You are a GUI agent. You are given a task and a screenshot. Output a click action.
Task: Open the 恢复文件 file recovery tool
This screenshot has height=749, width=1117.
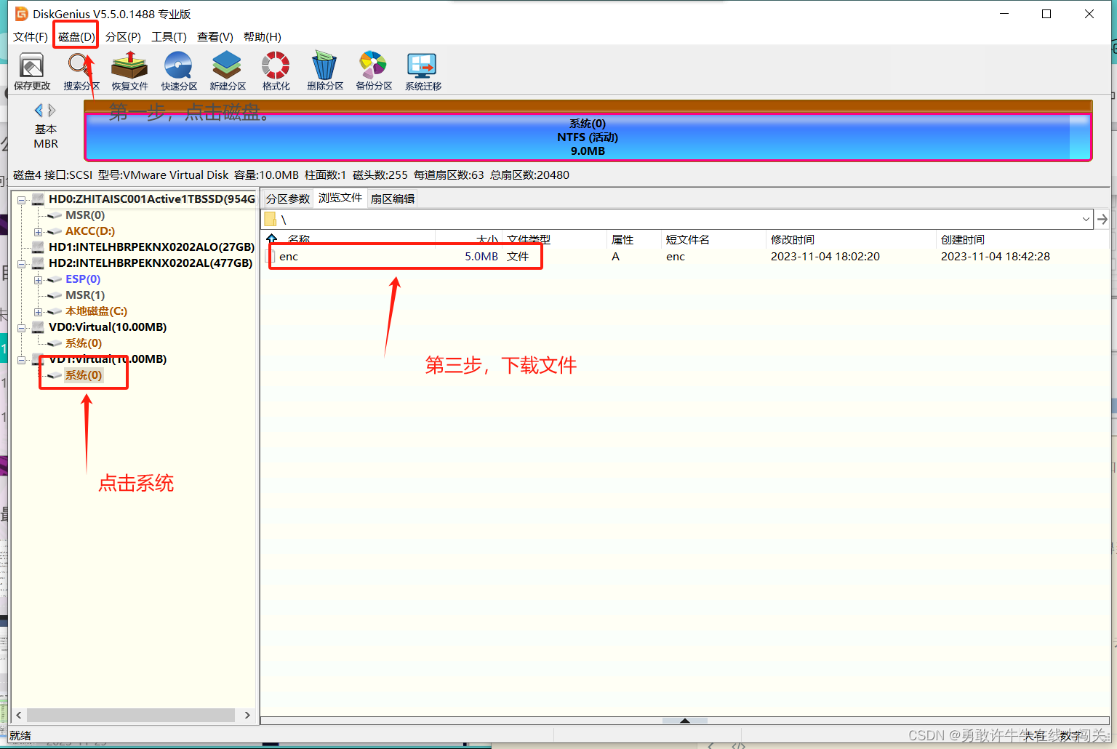point(129,71)
